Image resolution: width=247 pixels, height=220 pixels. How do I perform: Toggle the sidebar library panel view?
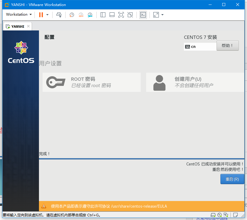103,15
